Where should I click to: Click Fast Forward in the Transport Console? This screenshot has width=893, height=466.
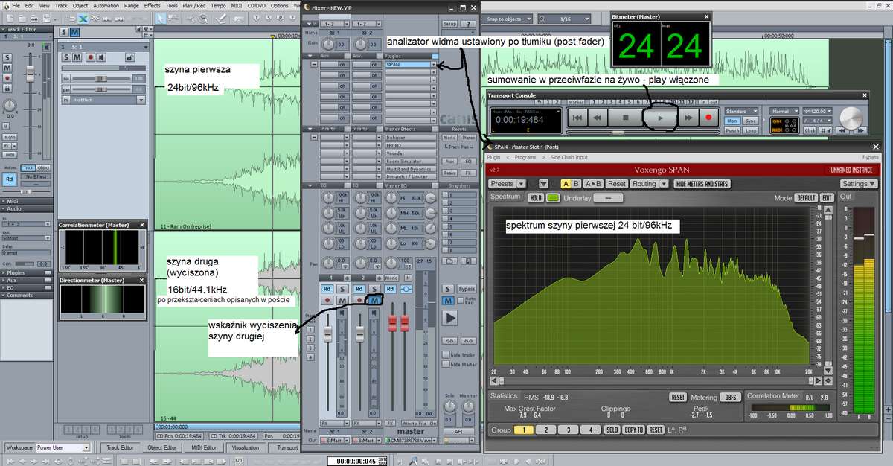point(688,117)
